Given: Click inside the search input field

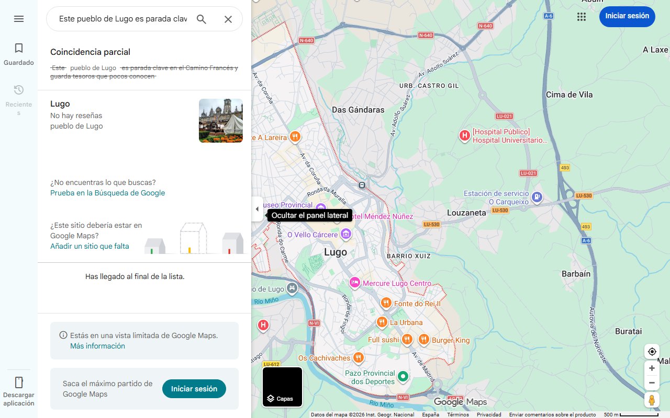Looking at the screenshot, I should [x=120, y=18].
